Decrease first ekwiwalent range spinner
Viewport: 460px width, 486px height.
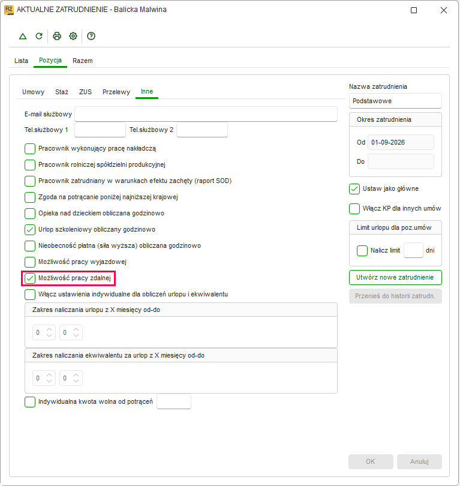point(49,381)
